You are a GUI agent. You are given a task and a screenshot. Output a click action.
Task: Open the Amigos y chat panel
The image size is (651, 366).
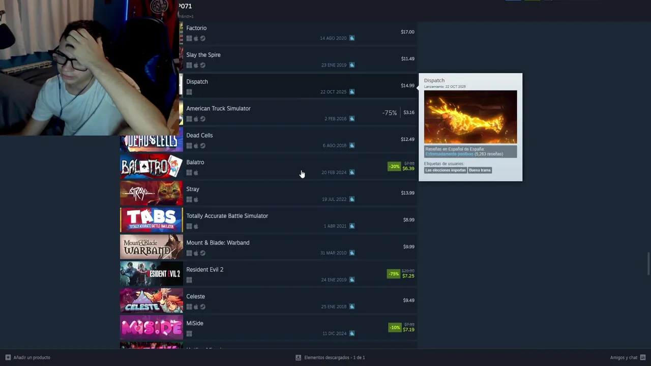pos(628,357)
